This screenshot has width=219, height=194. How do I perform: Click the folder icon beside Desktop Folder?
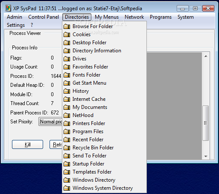coord(67,43)
